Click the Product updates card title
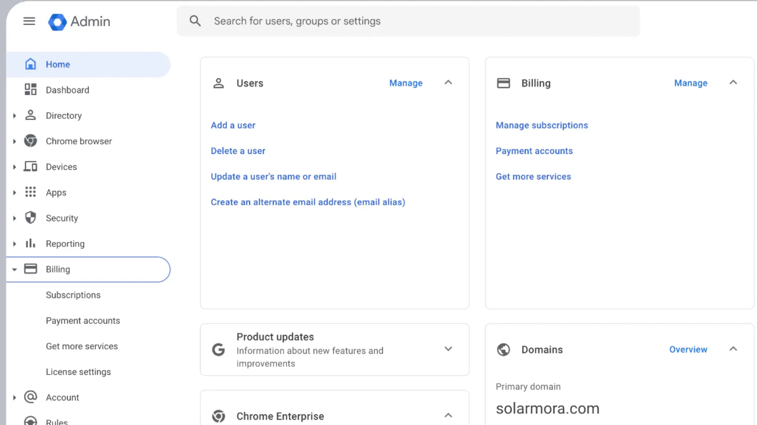The width and height of the screenshot is (757, 425). [275, 337]
